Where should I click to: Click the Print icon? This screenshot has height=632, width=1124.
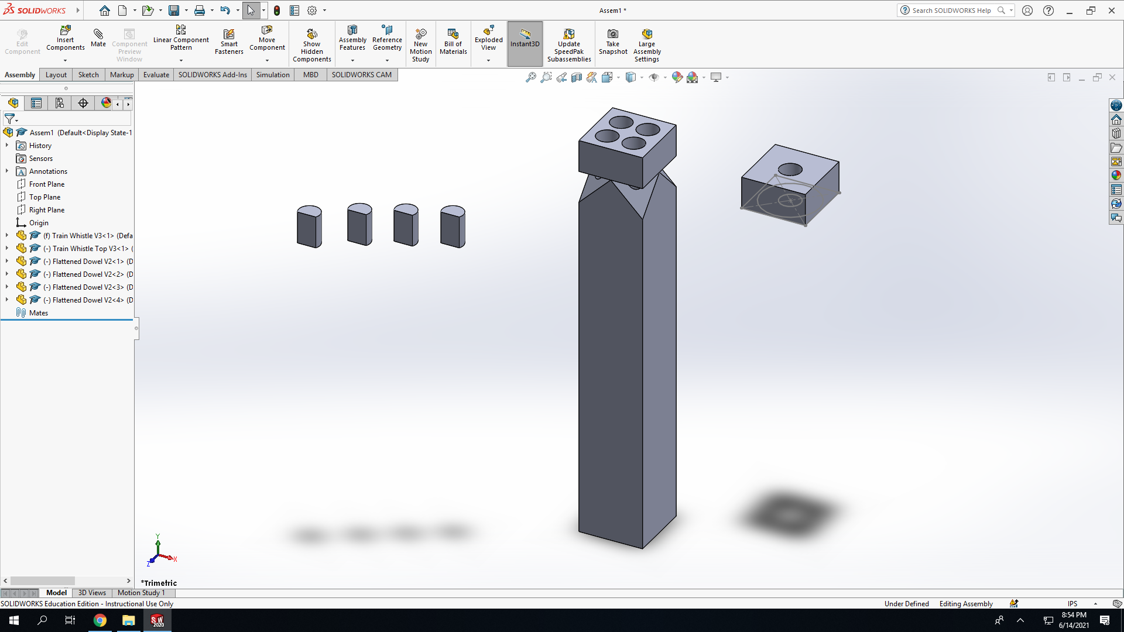[200, 11]
